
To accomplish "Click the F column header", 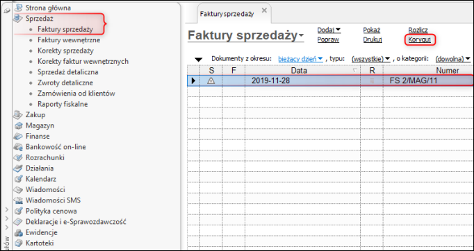I will click(234, 71).
